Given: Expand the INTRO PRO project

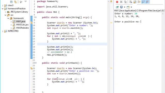Looking at the screenshot, I should coord(3,31).
